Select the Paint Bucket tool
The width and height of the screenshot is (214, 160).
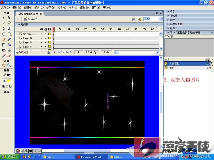coord(9,50)
